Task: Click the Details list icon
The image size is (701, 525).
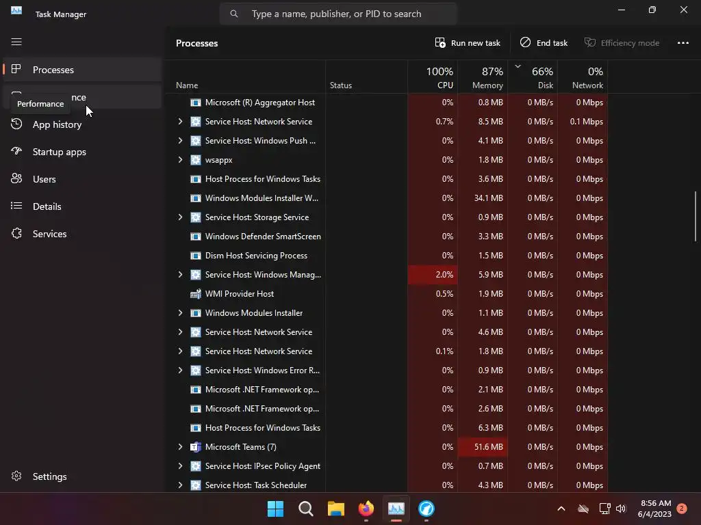Action: (16, 206)
